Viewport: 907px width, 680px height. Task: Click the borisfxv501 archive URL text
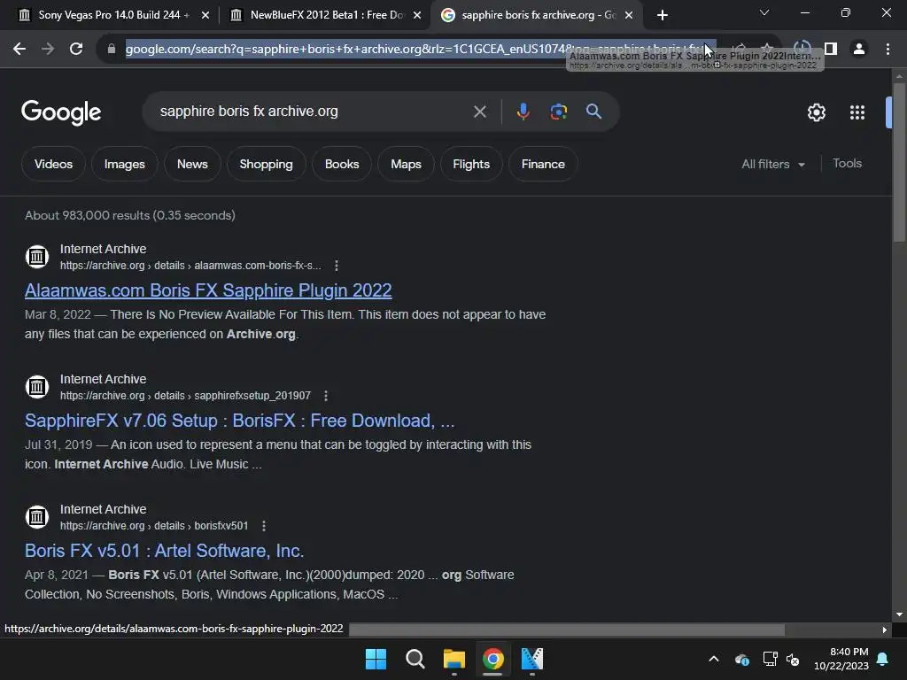(154, 526)
